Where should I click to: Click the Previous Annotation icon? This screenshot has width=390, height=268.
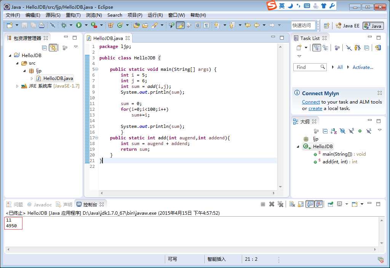tap(232, 25)
